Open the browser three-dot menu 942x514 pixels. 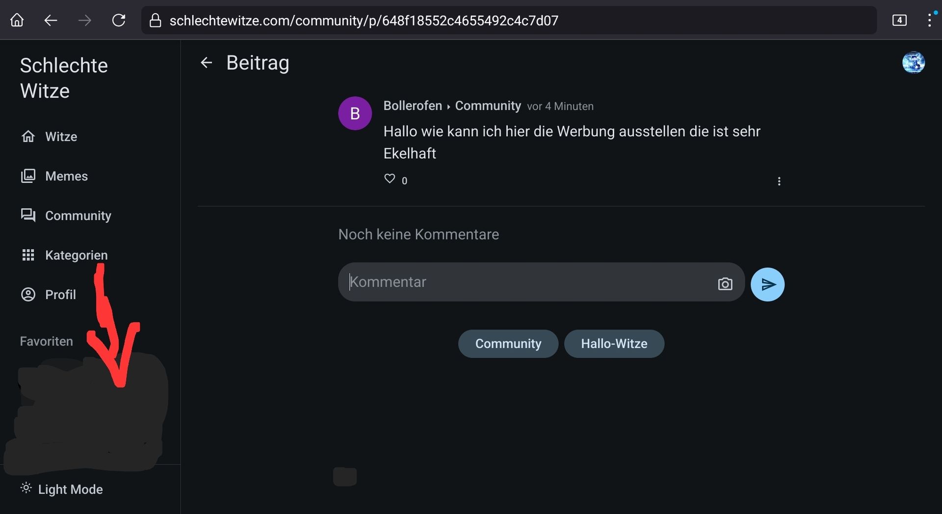pyautogui.click(x=929, y=20)
